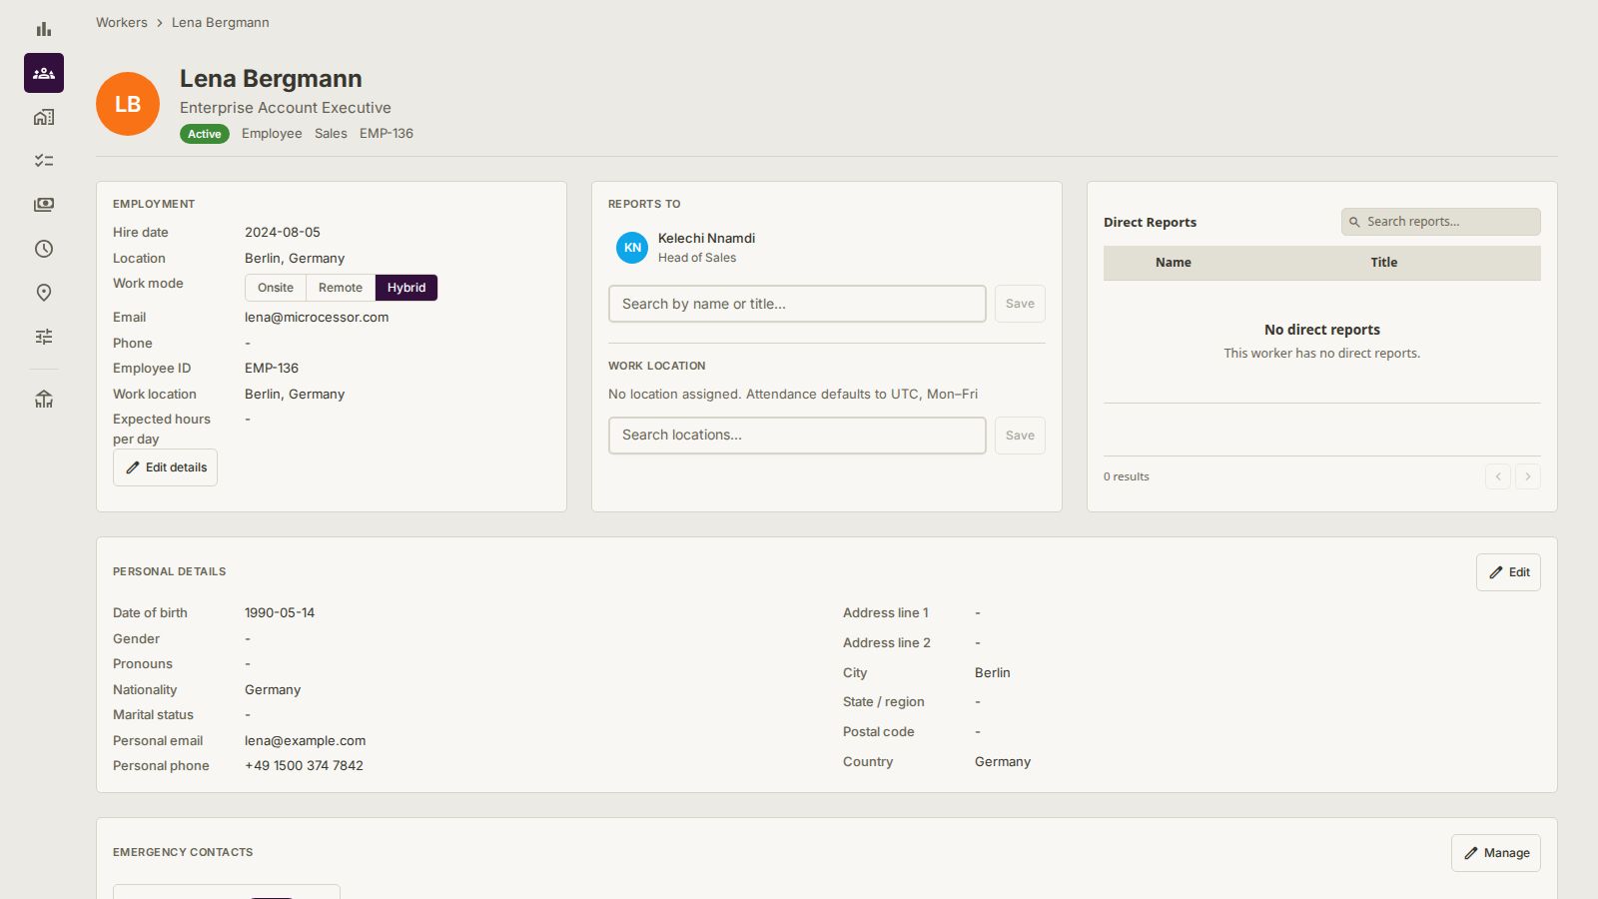Open the sliders settings icon in sidebar
The image size is (1598, 899).
pos(44,337)
